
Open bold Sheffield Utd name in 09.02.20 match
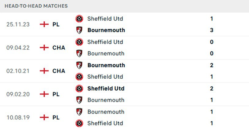[106, 88]
